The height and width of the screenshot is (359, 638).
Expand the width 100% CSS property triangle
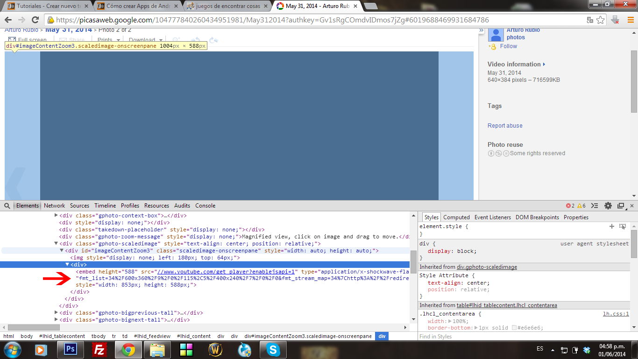coord(450,321)
